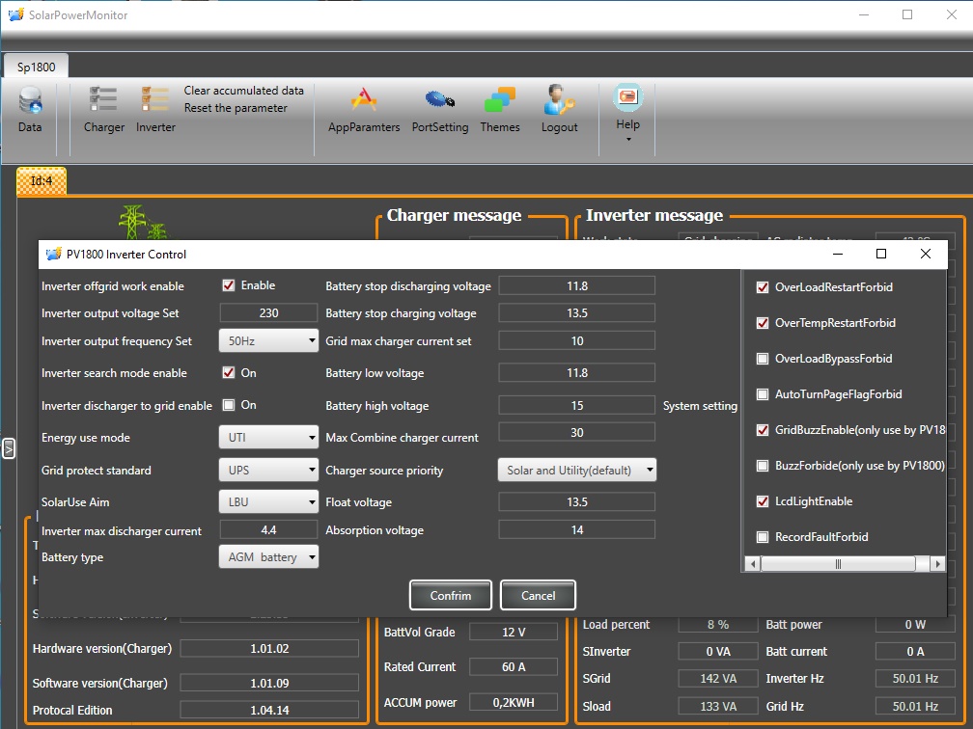The width and height of the screenshot is (973, 729).
Task: Click the Cancel button
Action: pos(538,596)
